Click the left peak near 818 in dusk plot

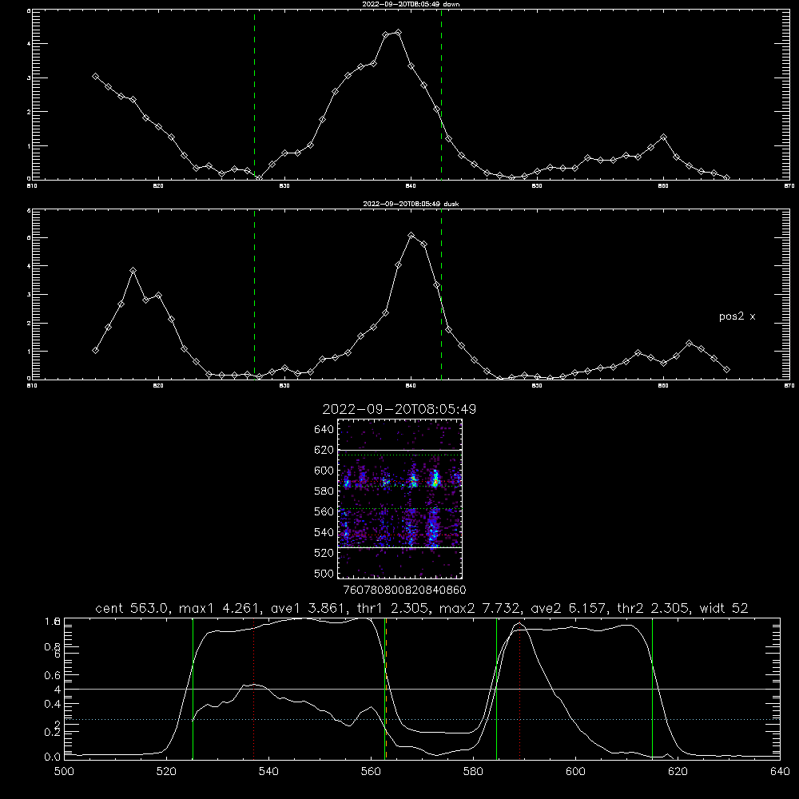click(x=133, y=271)
